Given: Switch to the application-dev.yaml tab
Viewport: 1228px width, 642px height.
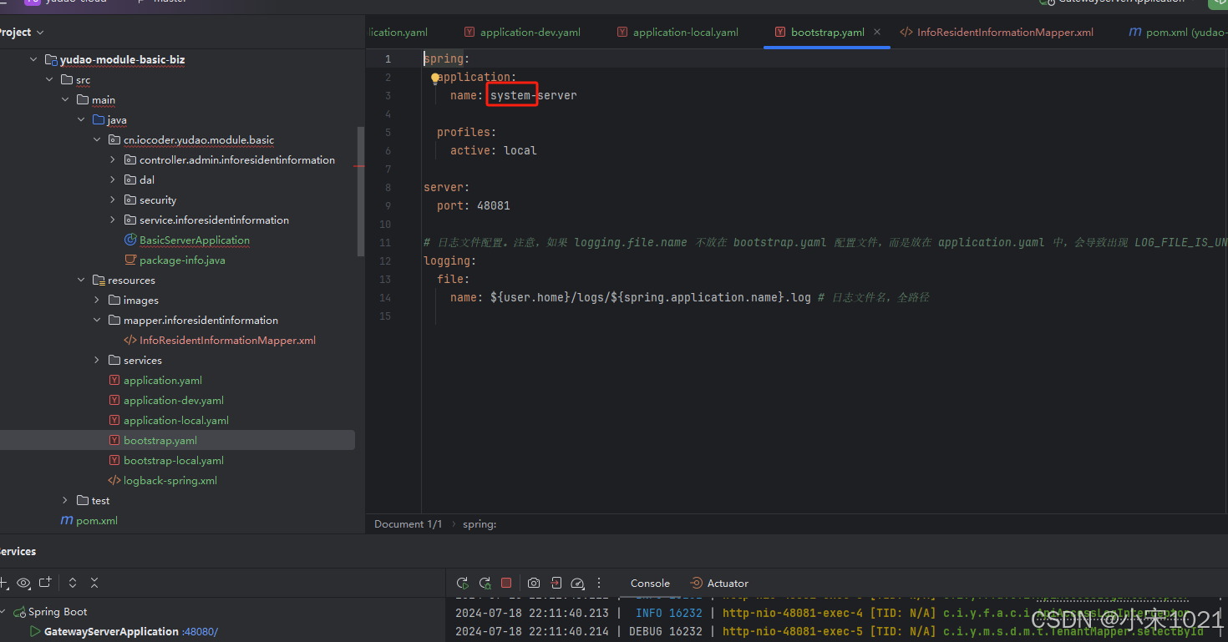Looking at the screenshot, I should click(530, 33).
